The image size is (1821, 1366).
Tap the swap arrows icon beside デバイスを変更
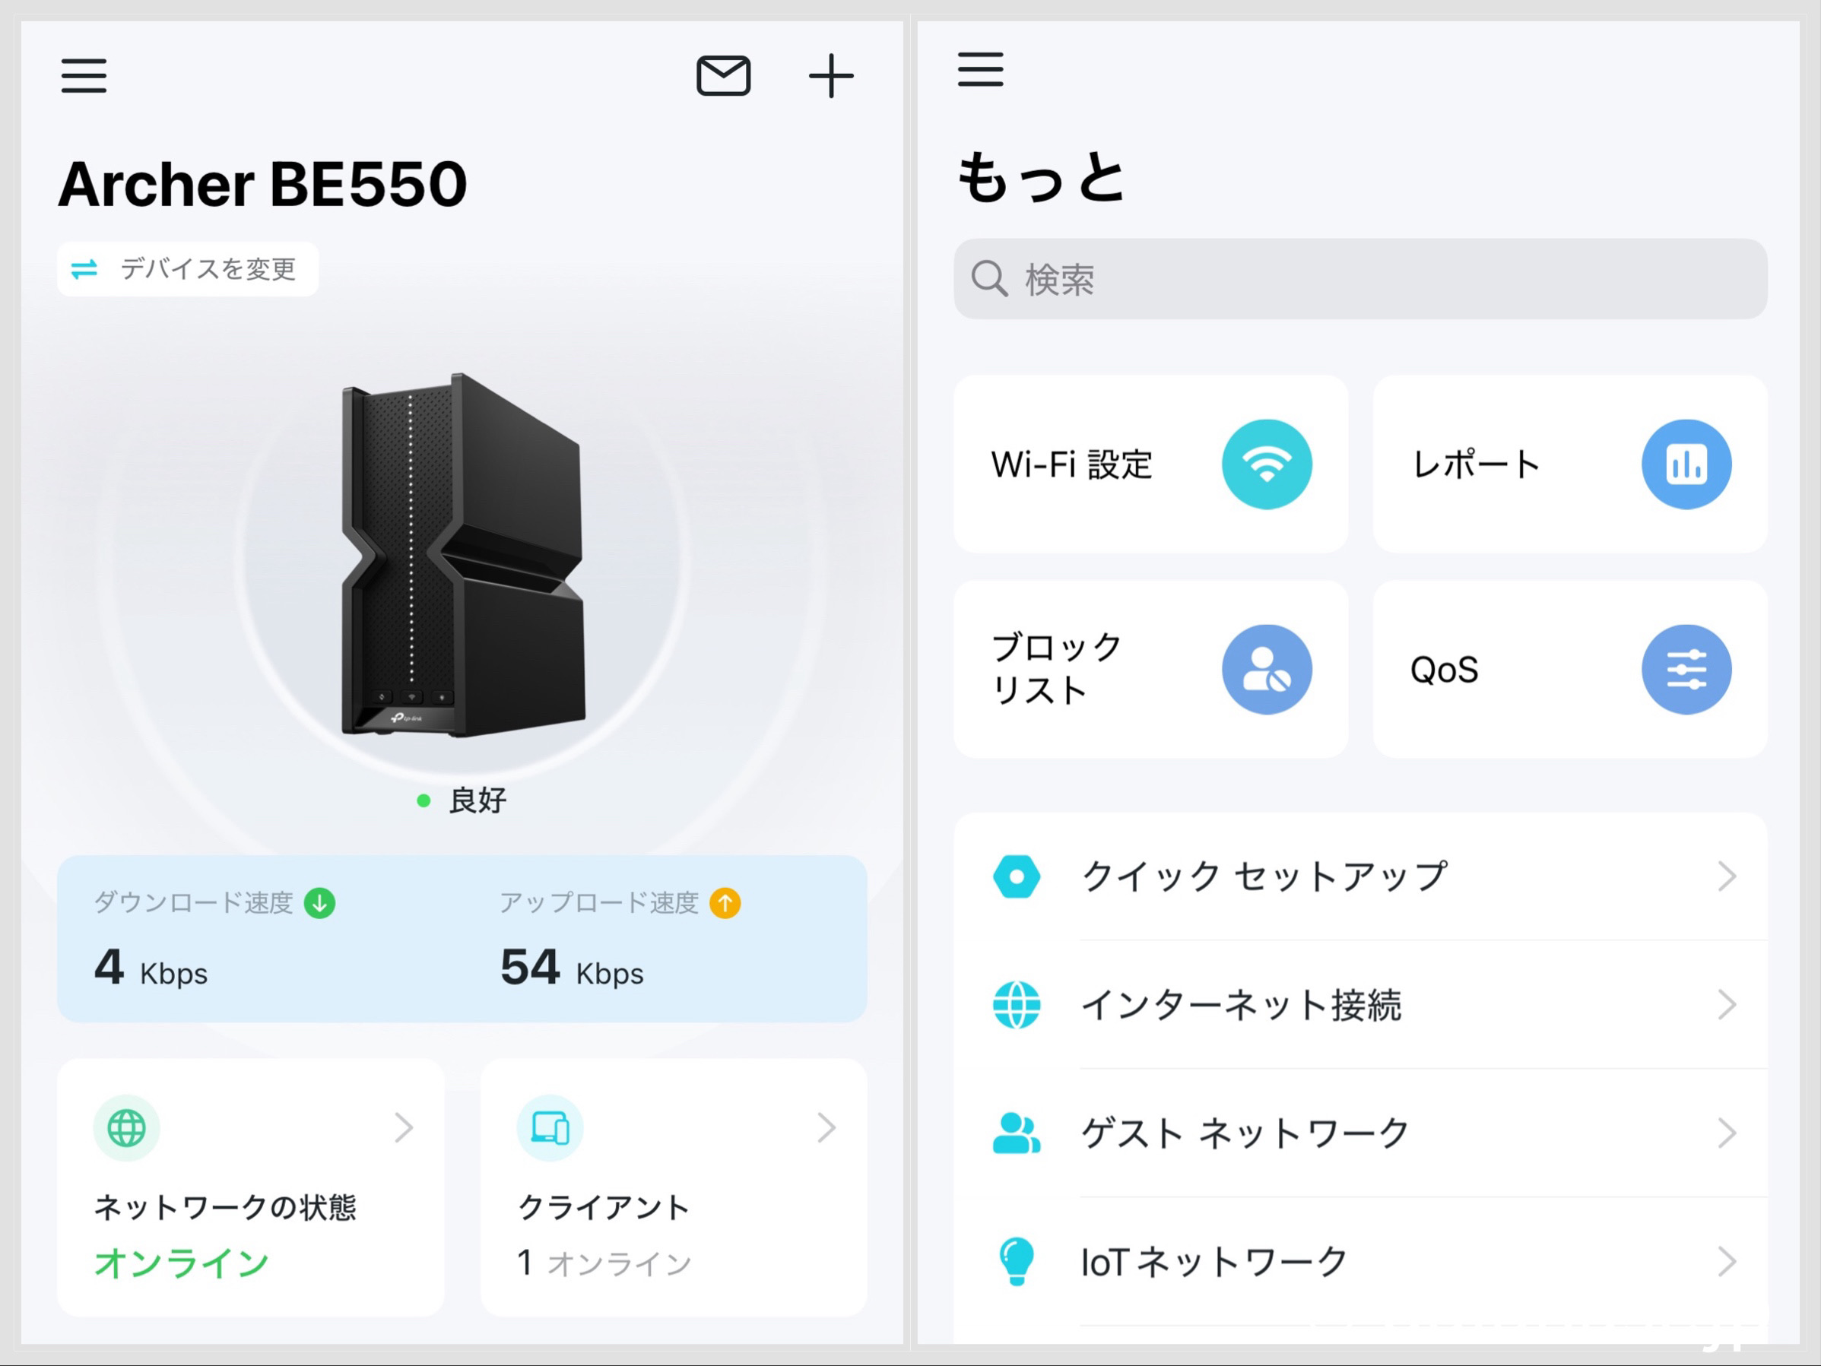coord(84,269)
